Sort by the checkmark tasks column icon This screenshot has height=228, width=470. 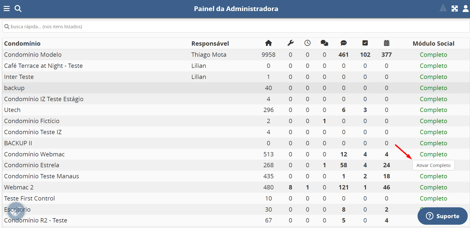point(365,43)
